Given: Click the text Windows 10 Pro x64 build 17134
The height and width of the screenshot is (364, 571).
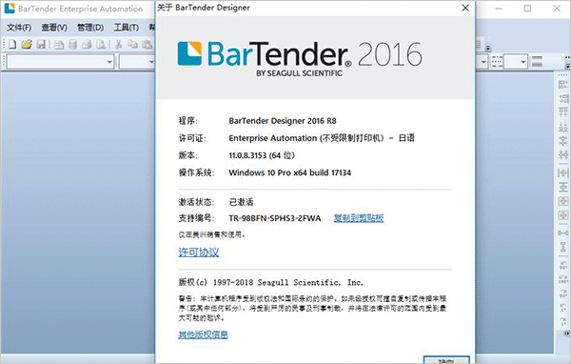Looking at the screenshot, I should coord(290,172).
